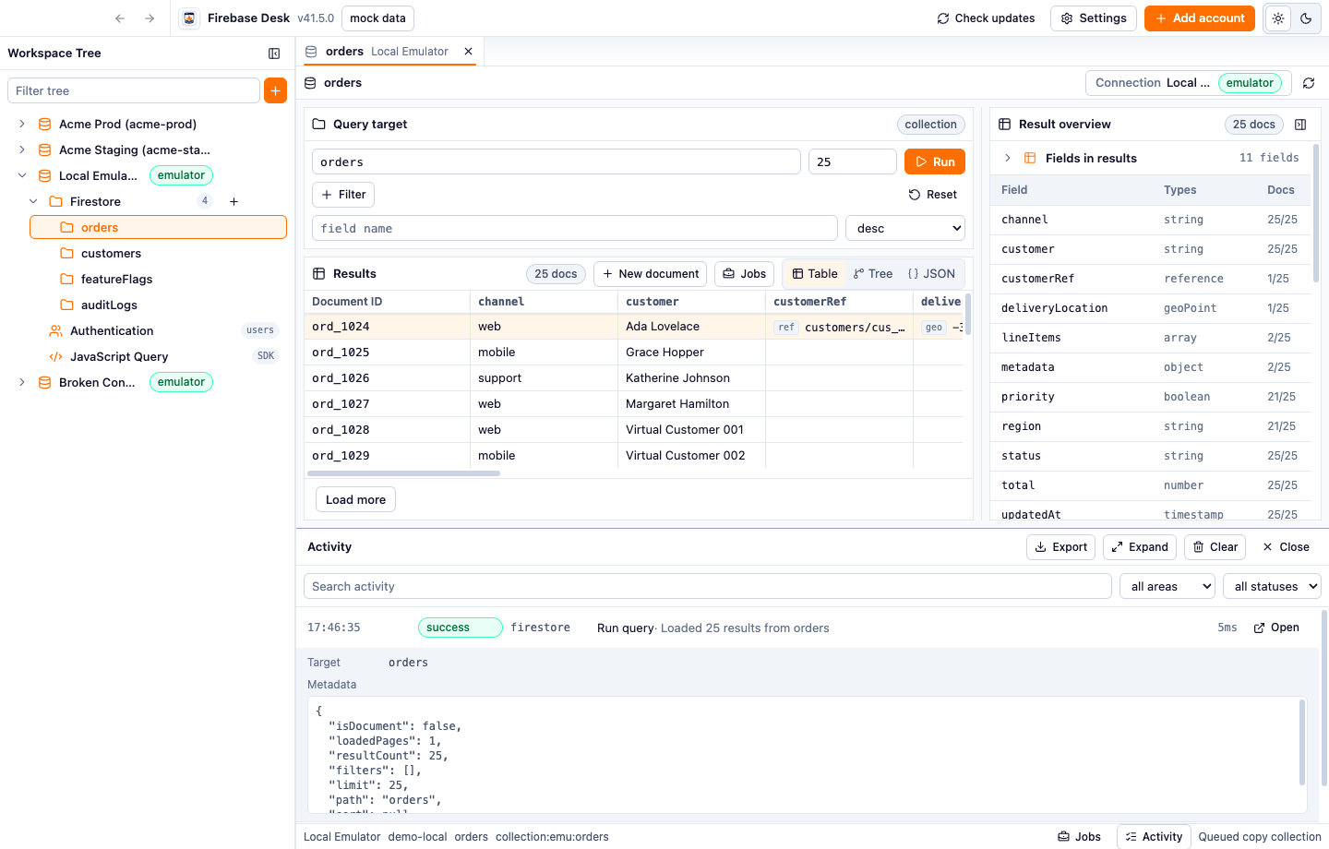Image resolution: width=1329 pixels, height=849 pixels.
Task: Expand the Acme Staging account node
Action: tap(22, 149)
